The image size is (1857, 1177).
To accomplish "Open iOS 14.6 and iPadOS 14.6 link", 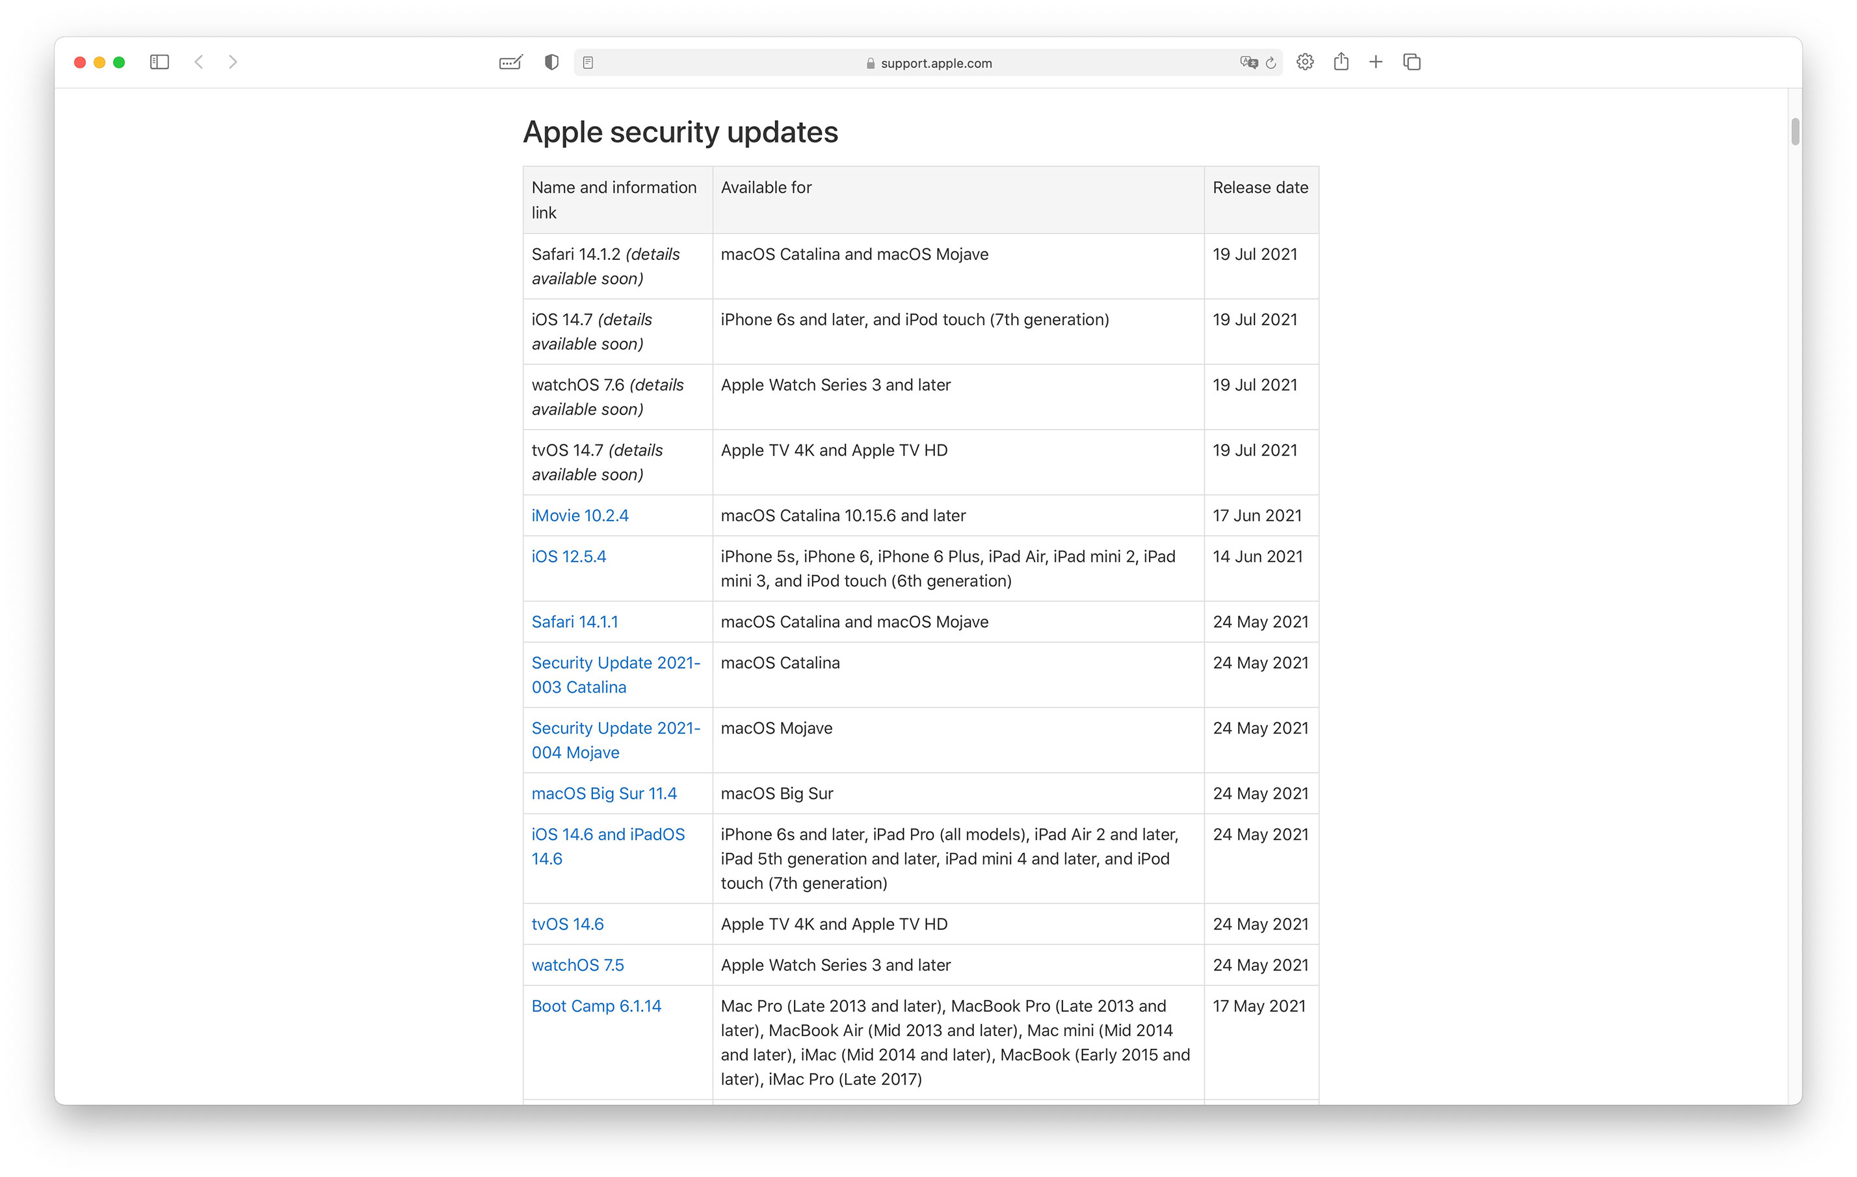I will [x=608, y=847].
